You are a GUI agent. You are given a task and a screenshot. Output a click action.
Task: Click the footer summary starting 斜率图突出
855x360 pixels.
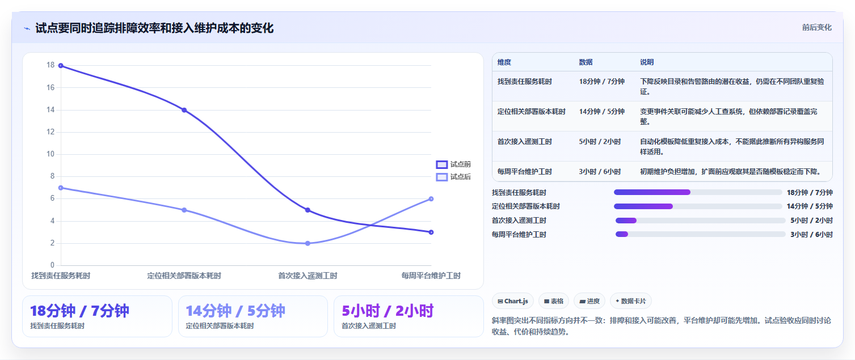tap(662, 326)
